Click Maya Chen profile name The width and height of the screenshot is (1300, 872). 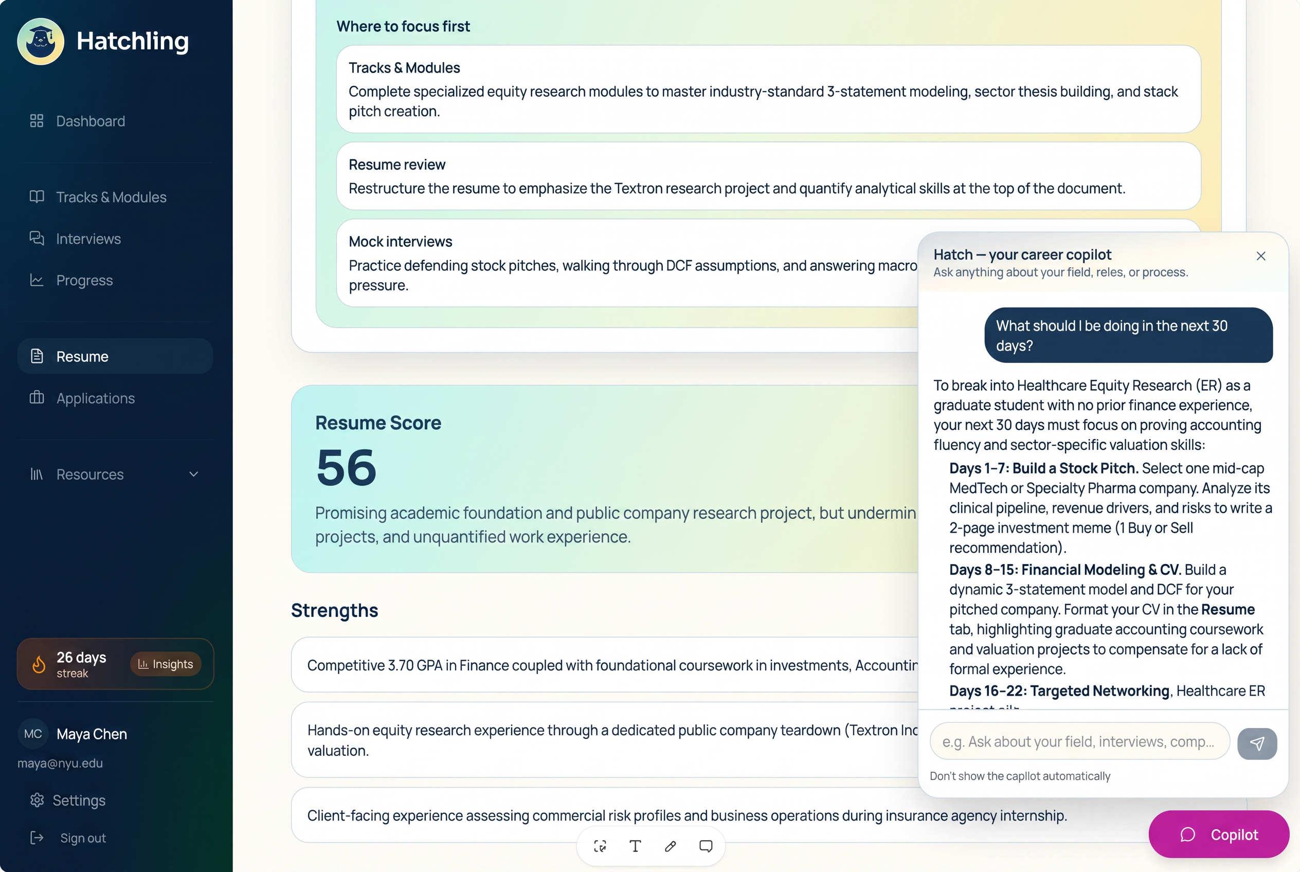92,734
